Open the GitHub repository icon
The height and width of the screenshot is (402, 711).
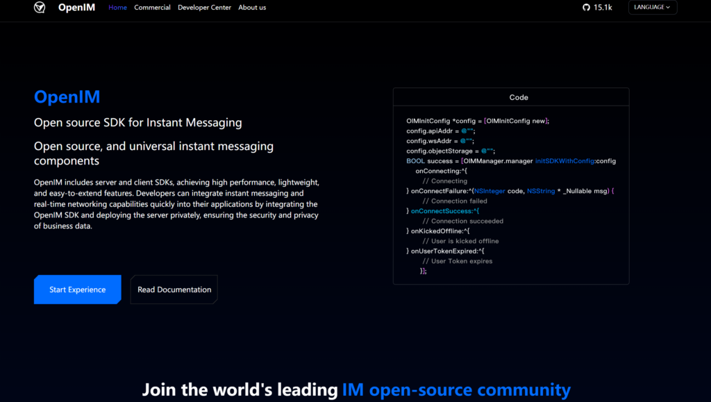pyautogui.click(x=586, y=8)
